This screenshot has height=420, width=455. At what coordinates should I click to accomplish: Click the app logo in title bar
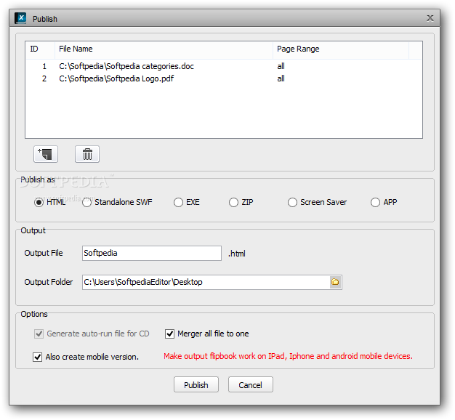click(x=20, y=18)
